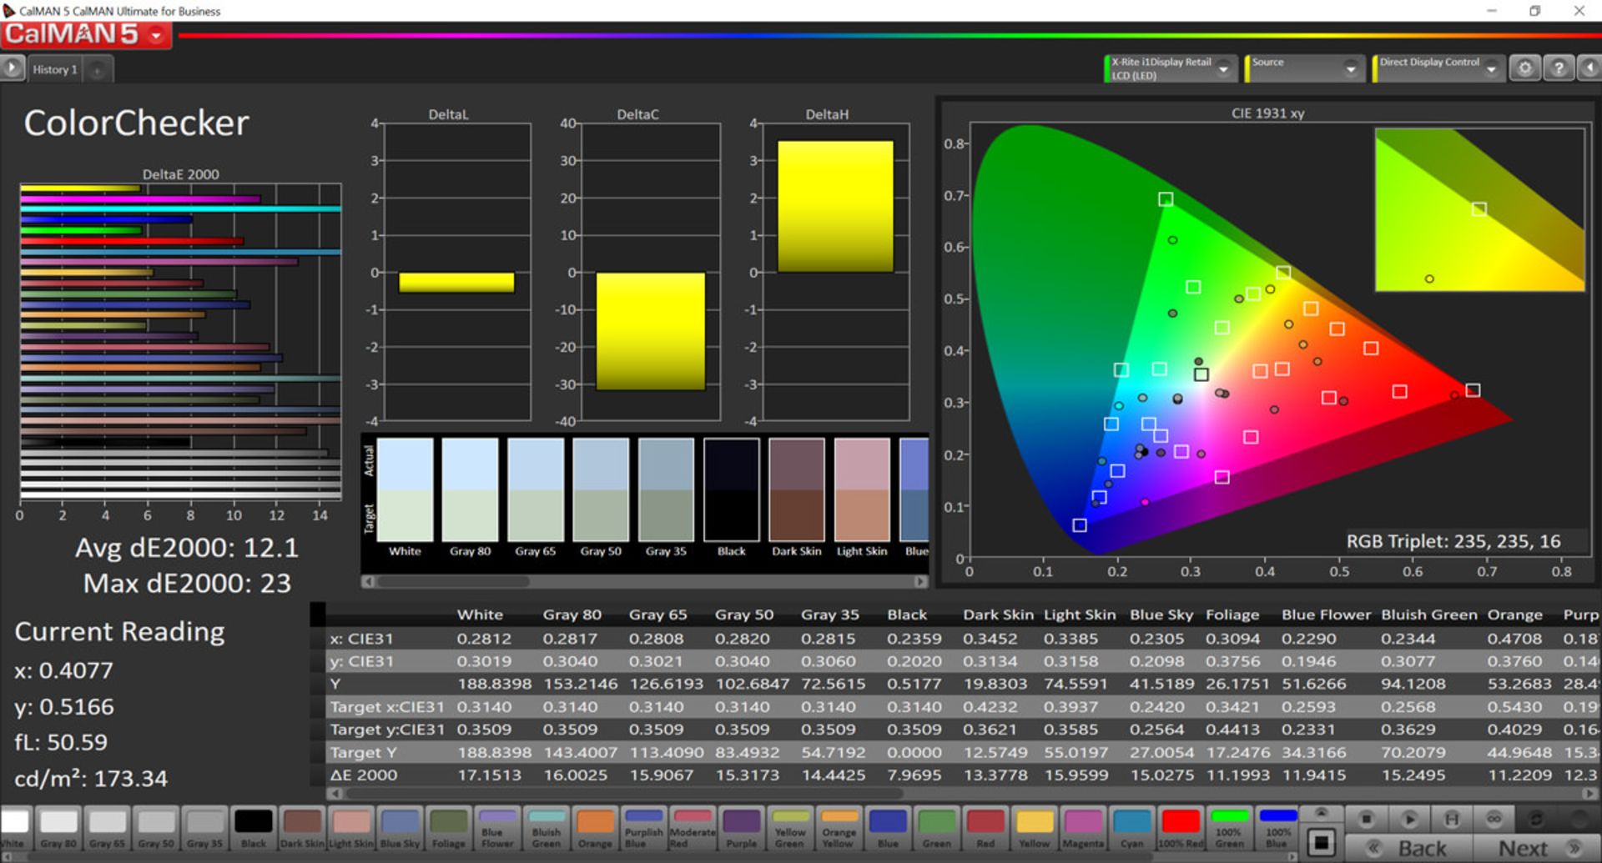Select the 100% Red color swatch
Viewport: 1602px width, 863px height.
point(1181,828)
